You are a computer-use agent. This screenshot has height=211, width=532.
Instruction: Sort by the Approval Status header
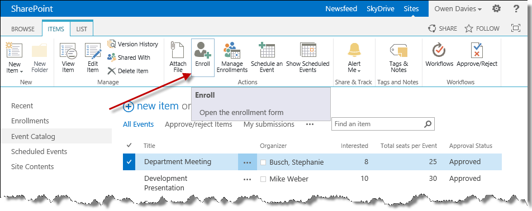pyautogui.click(x=471, y=146)
